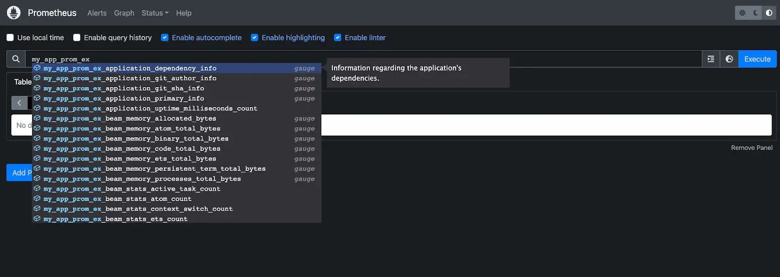Enable the query history checkbox
Screen dimensions: 780x277
77,37
